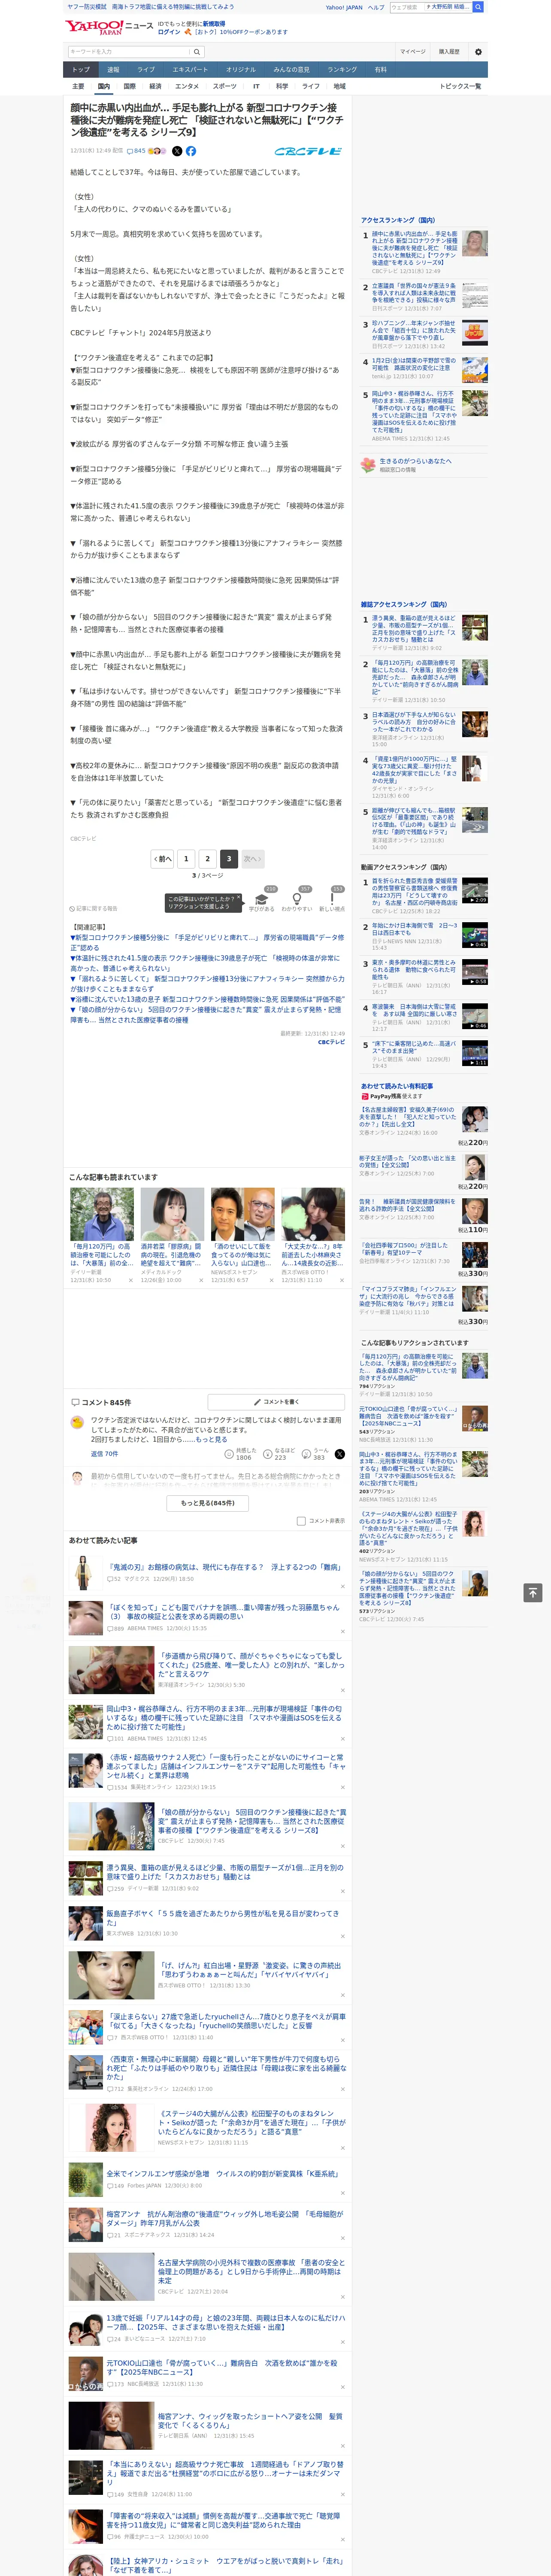
Task: Open the 生きるのがつらいあなたへ banner
Action: click(424, 465)
